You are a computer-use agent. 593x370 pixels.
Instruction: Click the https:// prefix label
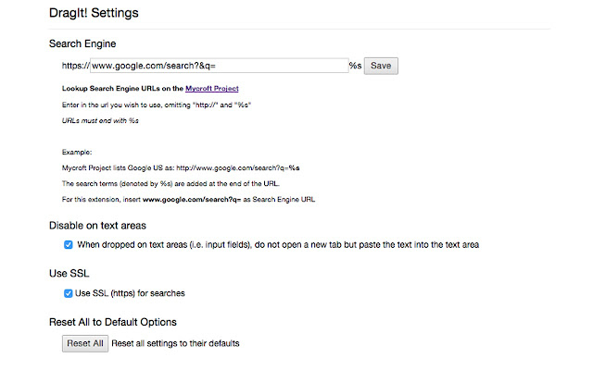(75, 66)
